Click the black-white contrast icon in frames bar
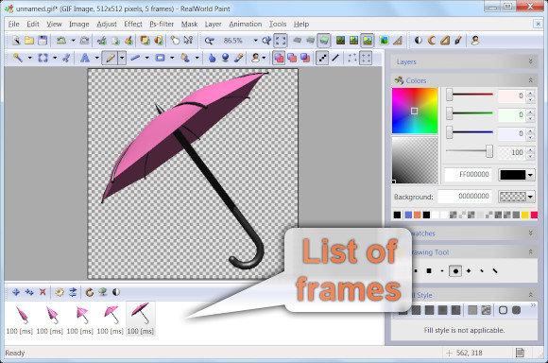Screen dimensions: 548x363 click(x=116, y=292)
